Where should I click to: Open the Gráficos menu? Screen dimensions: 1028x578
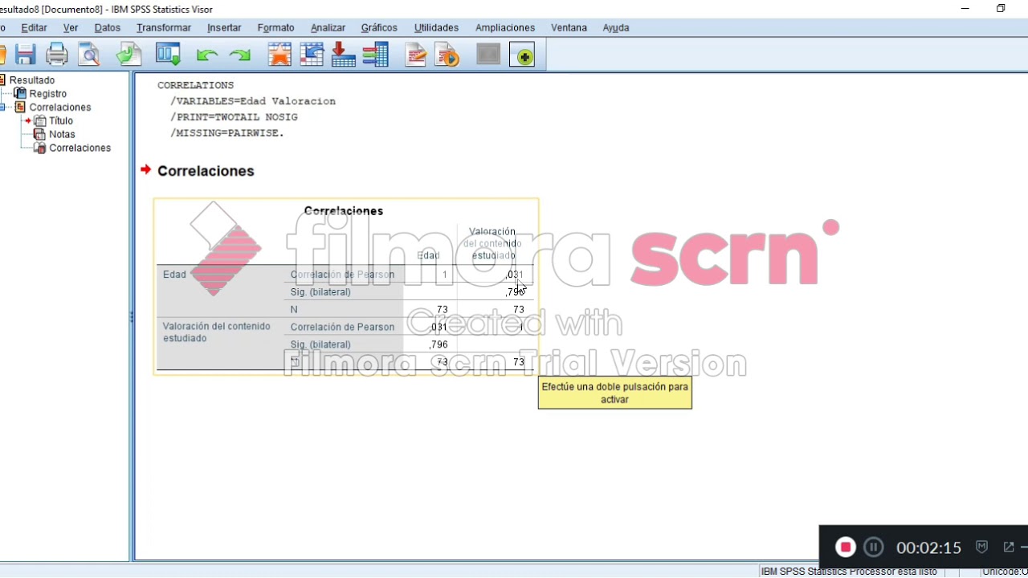point(379,27)
